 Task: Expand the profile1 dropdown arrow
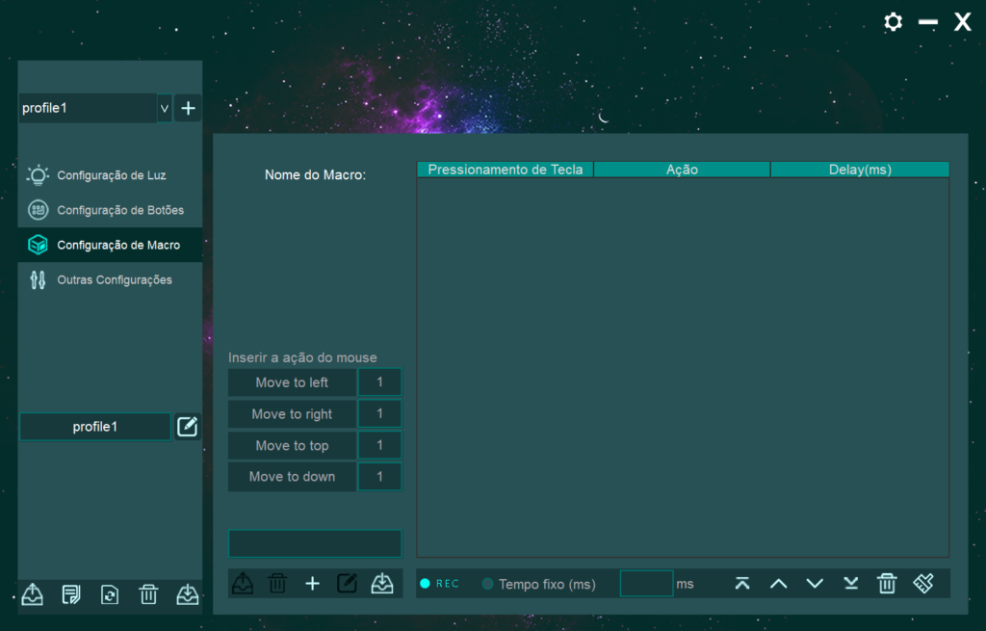click(165, 109)
